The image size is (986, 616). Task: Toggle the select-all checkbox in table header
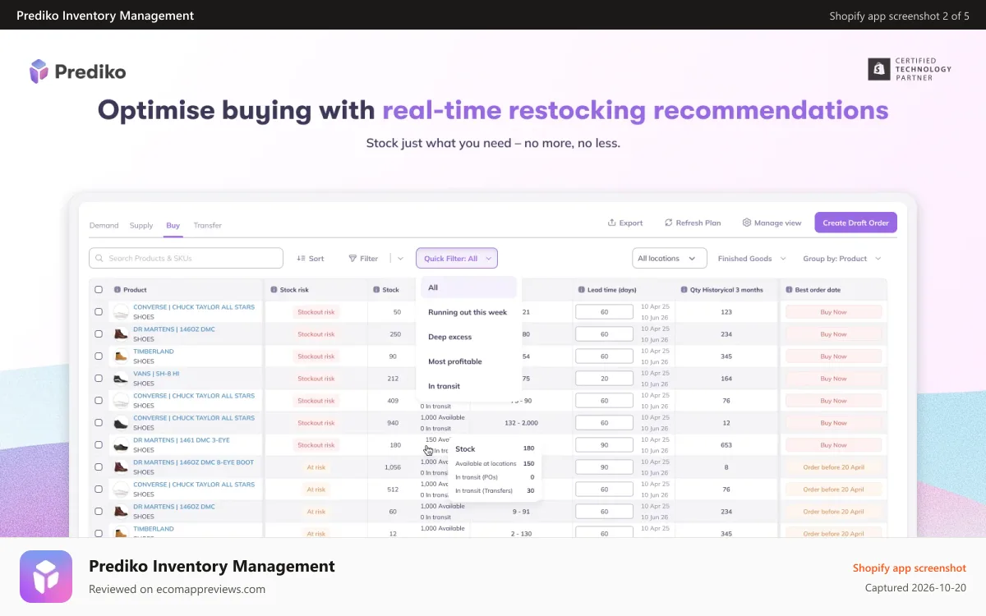[99, 290]
